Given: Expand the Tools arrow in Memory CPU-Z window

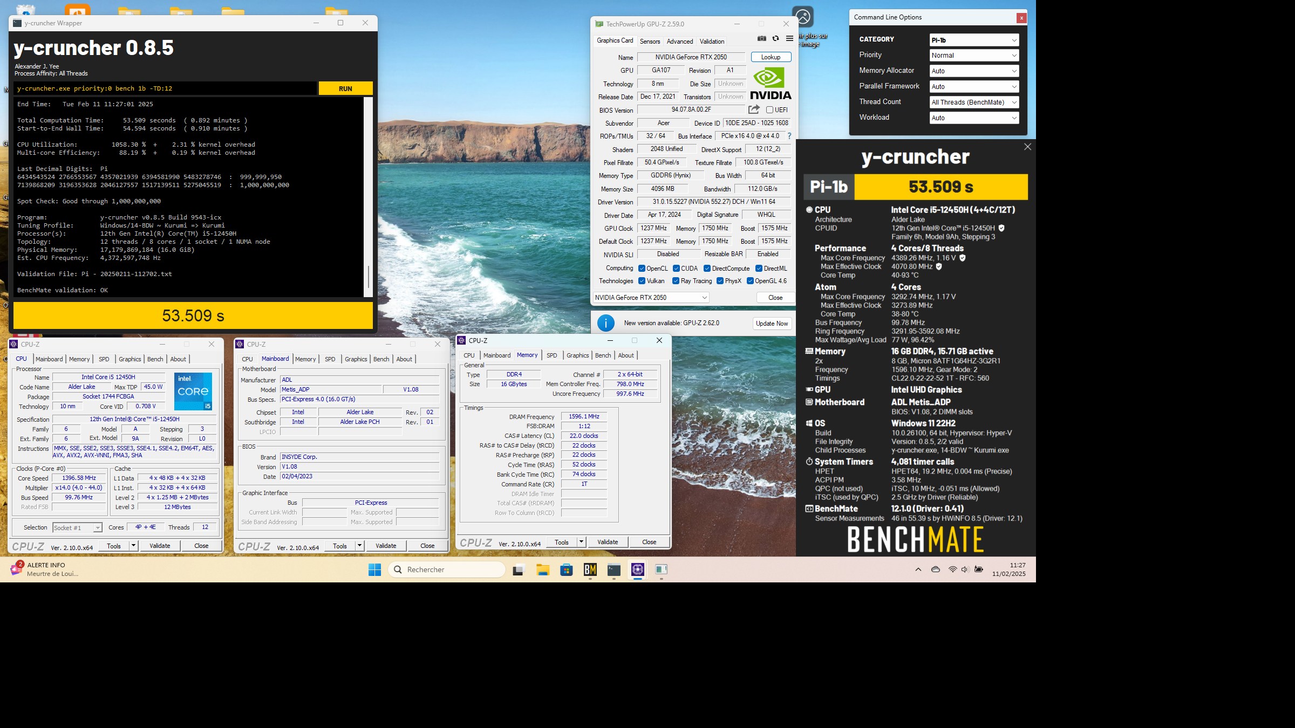Looking at the screenshot, I should point(581,542).
